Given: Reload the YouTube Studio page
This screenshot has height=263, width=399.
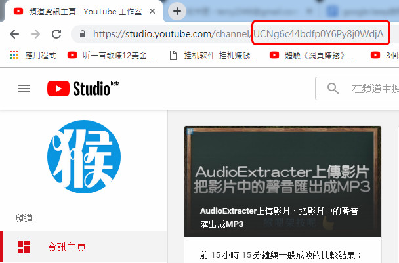Looking at the screenshot, I should coord(56,34).
